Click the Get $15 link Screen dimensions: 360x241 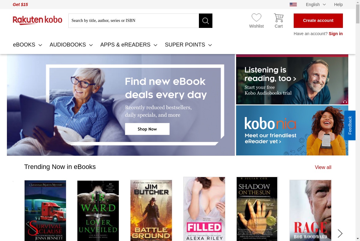click(x=20, y=5)
